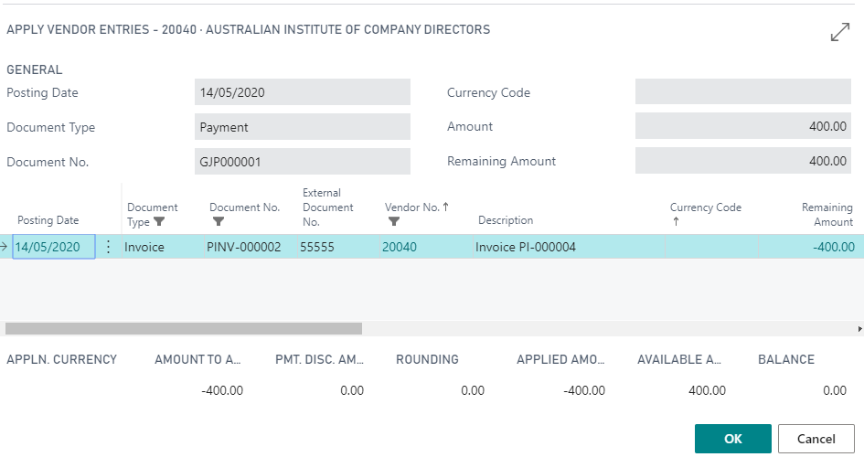Open the External Document No. column header

click(327, 207)
